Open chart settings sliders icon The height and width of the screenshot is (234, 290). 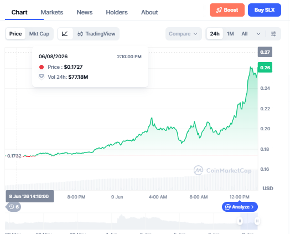[x=273, y=34]
